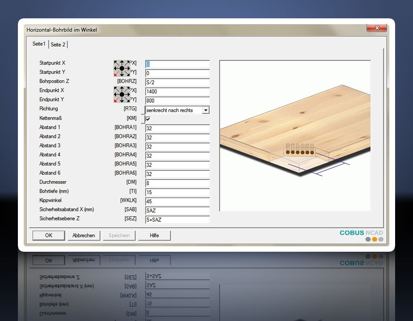Click the Startpunkt reference point arrow selector
The image size is (413, 321).
click(x=122, y=68)
